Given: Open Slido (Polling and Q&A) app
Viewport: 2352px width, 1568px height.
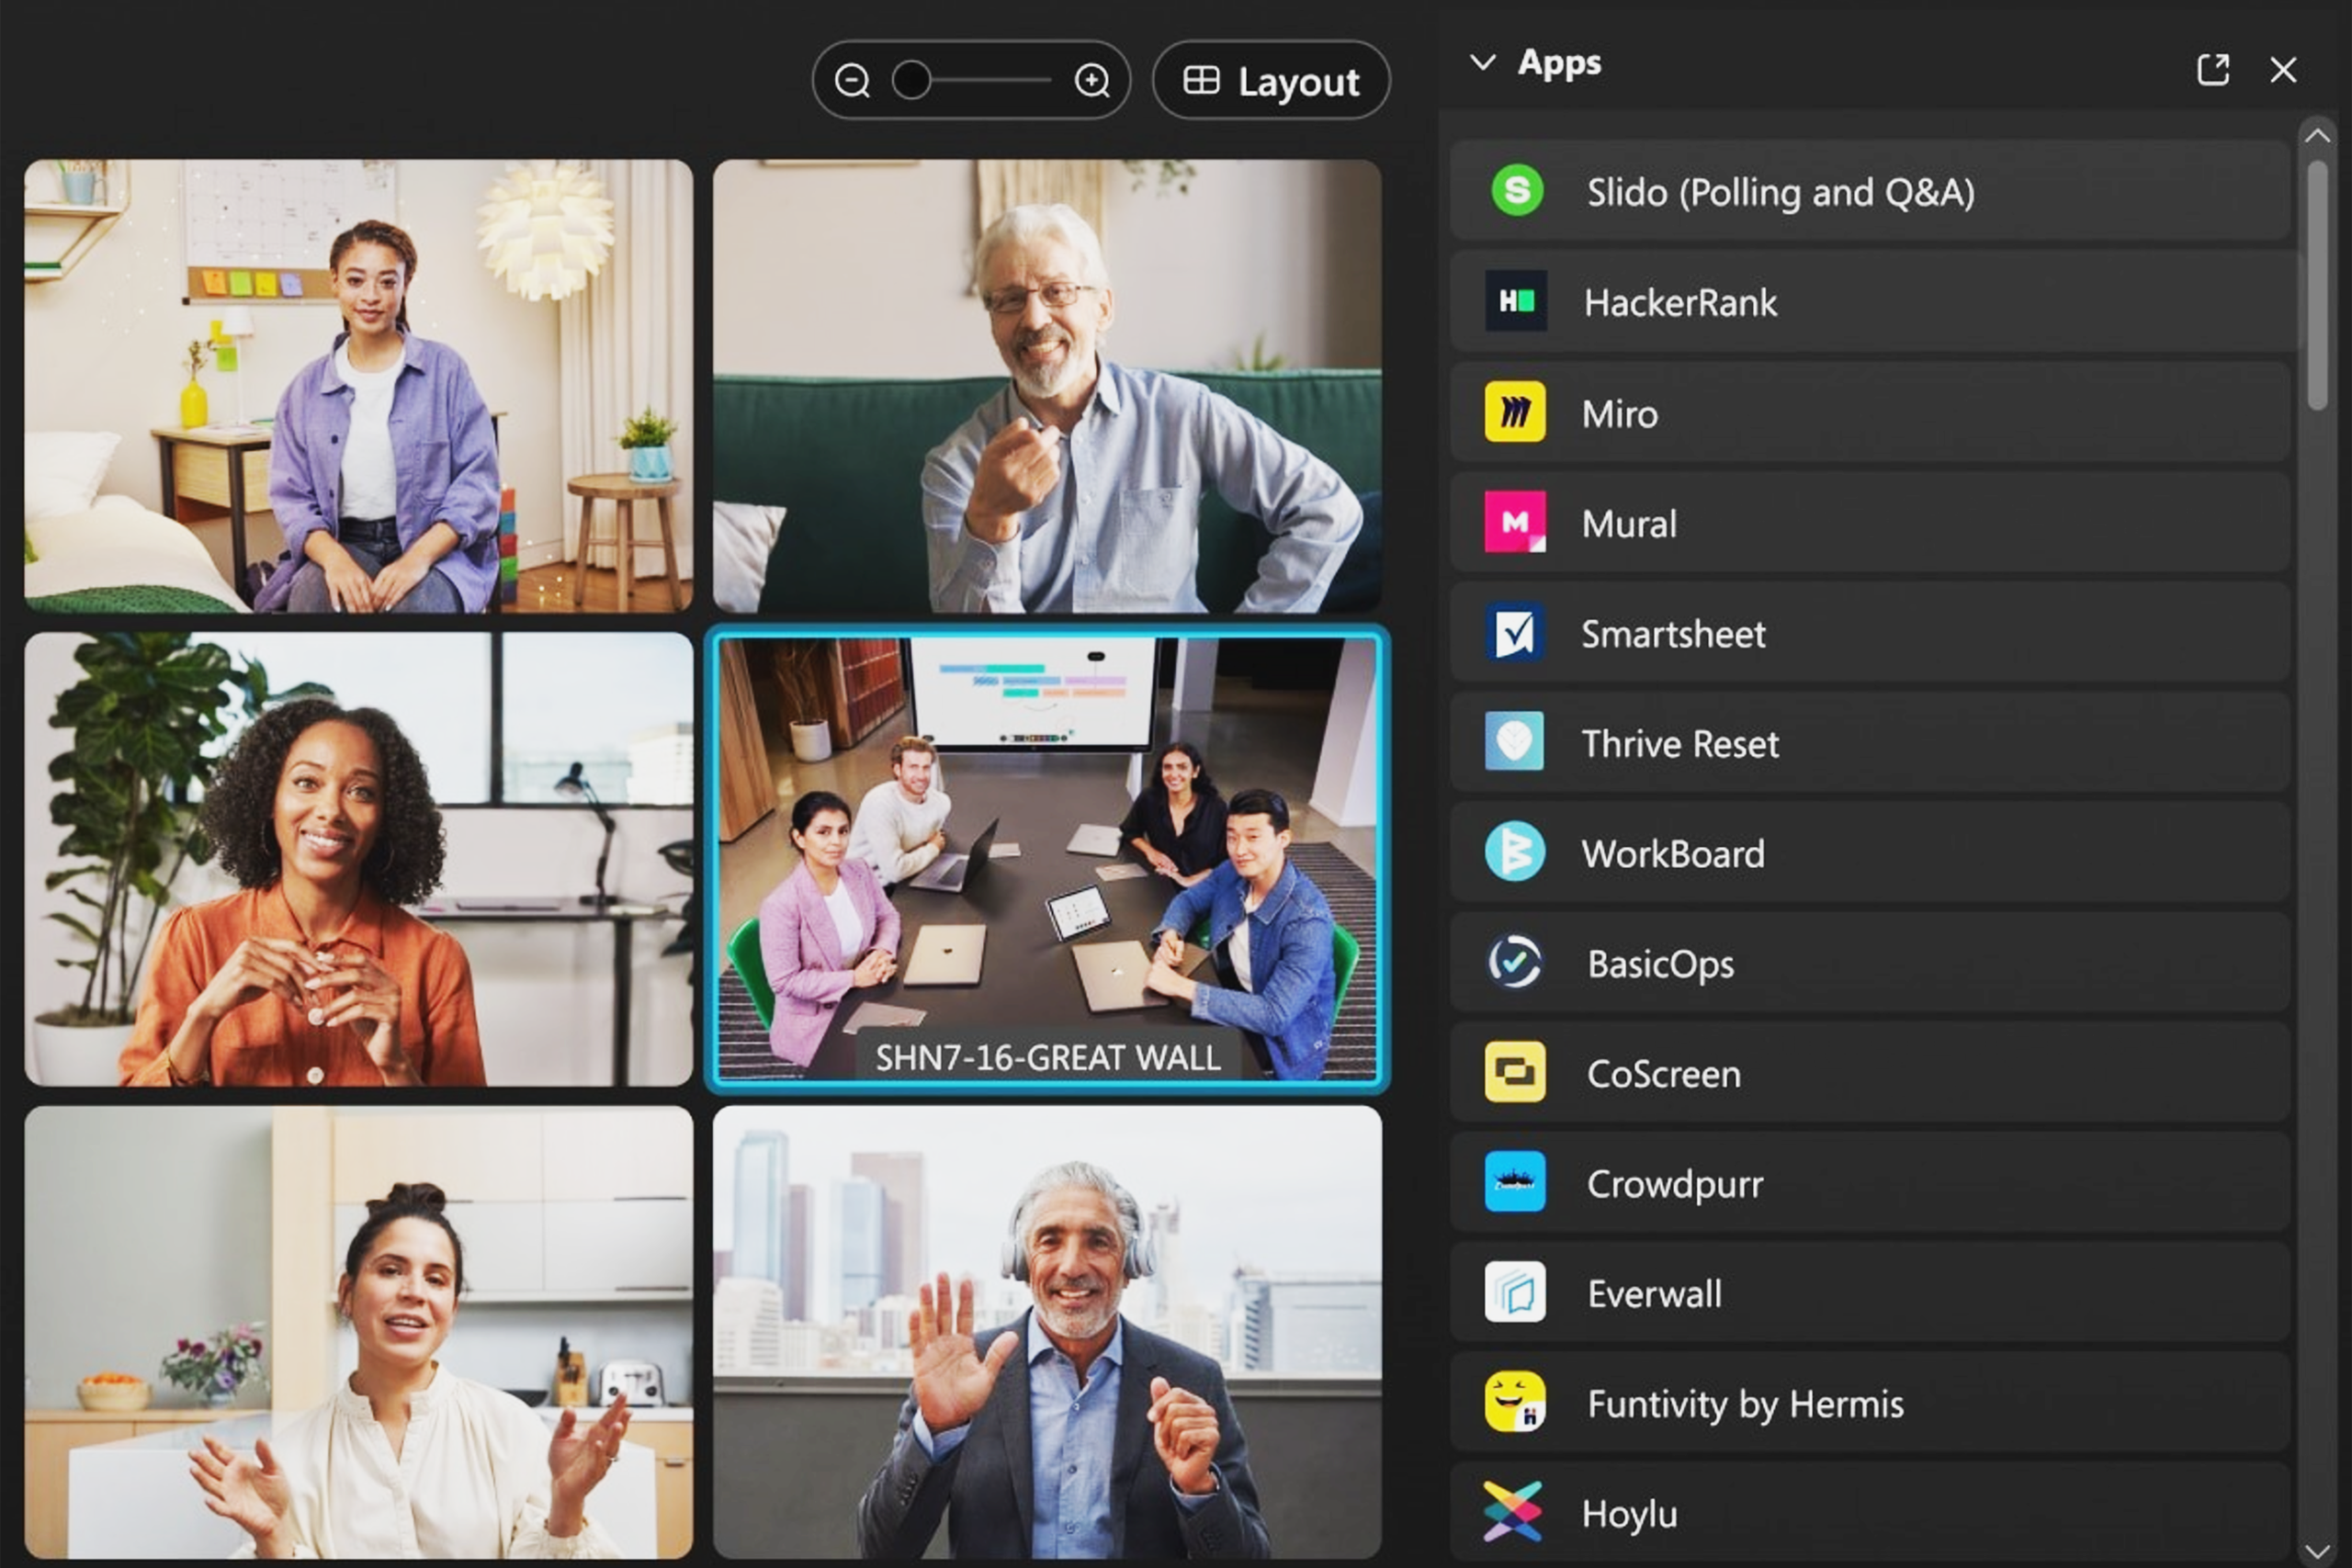Looking at the screenshot, I should (1870, 190).
